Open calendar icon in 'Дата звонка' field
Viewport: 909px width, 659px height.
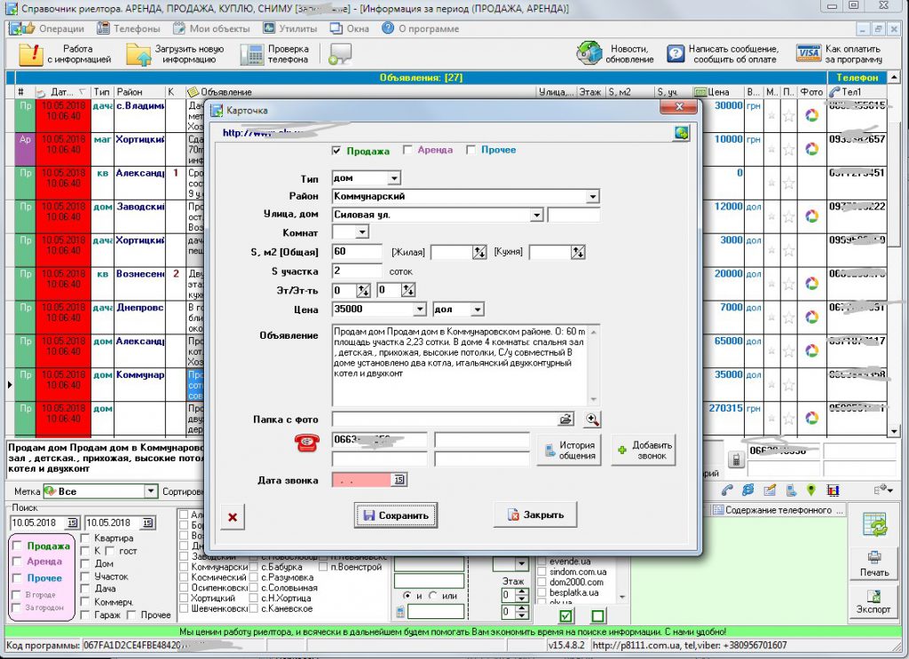(399, 480)
